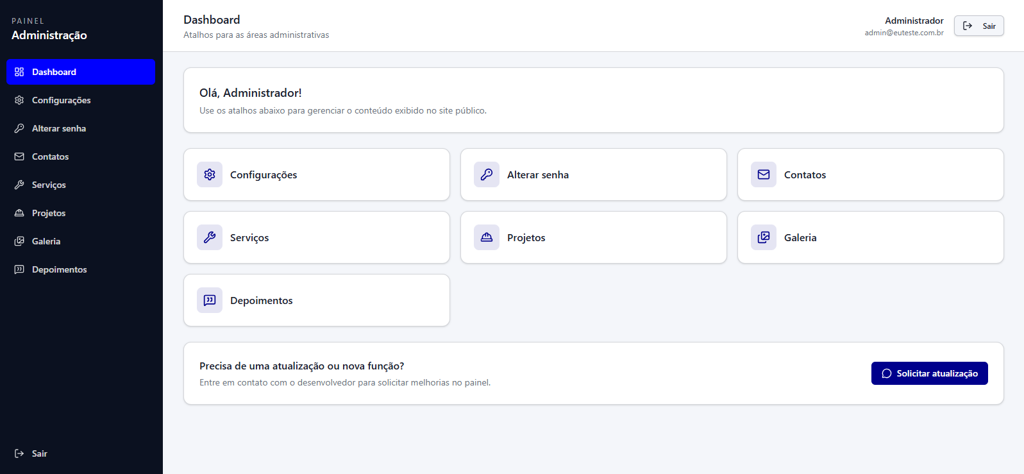Open the Serviços shortcut card
The width and height of the screenshot is (1024, 474).
coord(317,237)
